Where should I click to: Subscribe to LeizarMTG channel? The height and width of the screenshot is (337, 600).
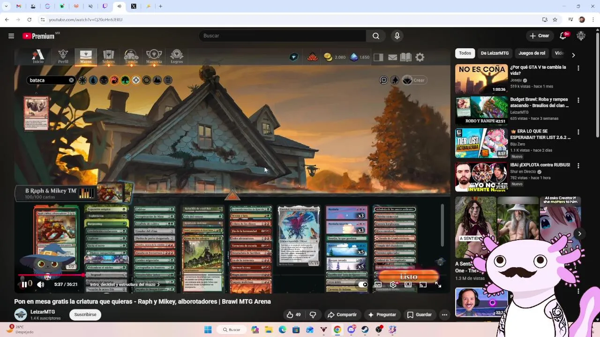[85, 315]
